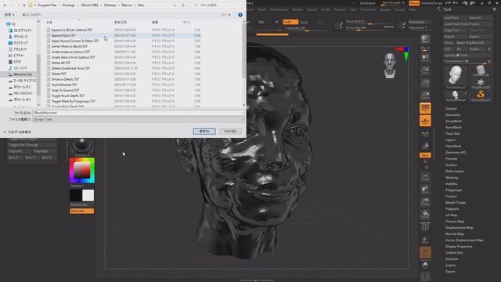Toggle the orange Qxyz rotation button
Screen dimensions: 501x282
[x=425, y=155]
